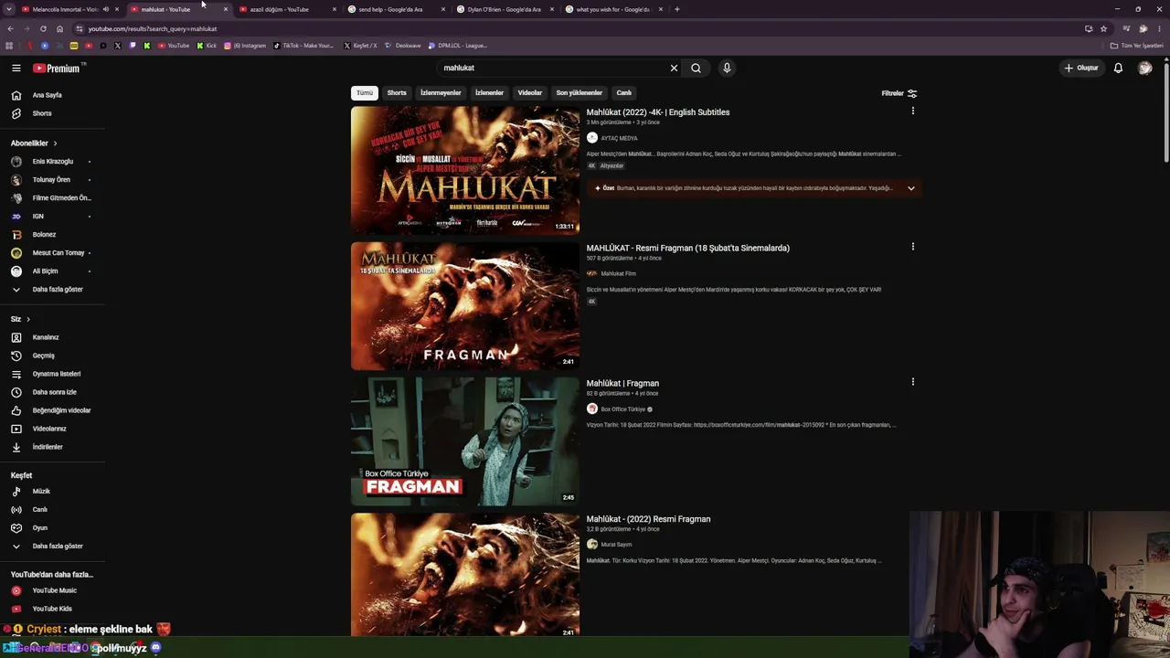Click the Oluştur create button
Screen dimensions: 1170x658
click(x=1081, y=68)
